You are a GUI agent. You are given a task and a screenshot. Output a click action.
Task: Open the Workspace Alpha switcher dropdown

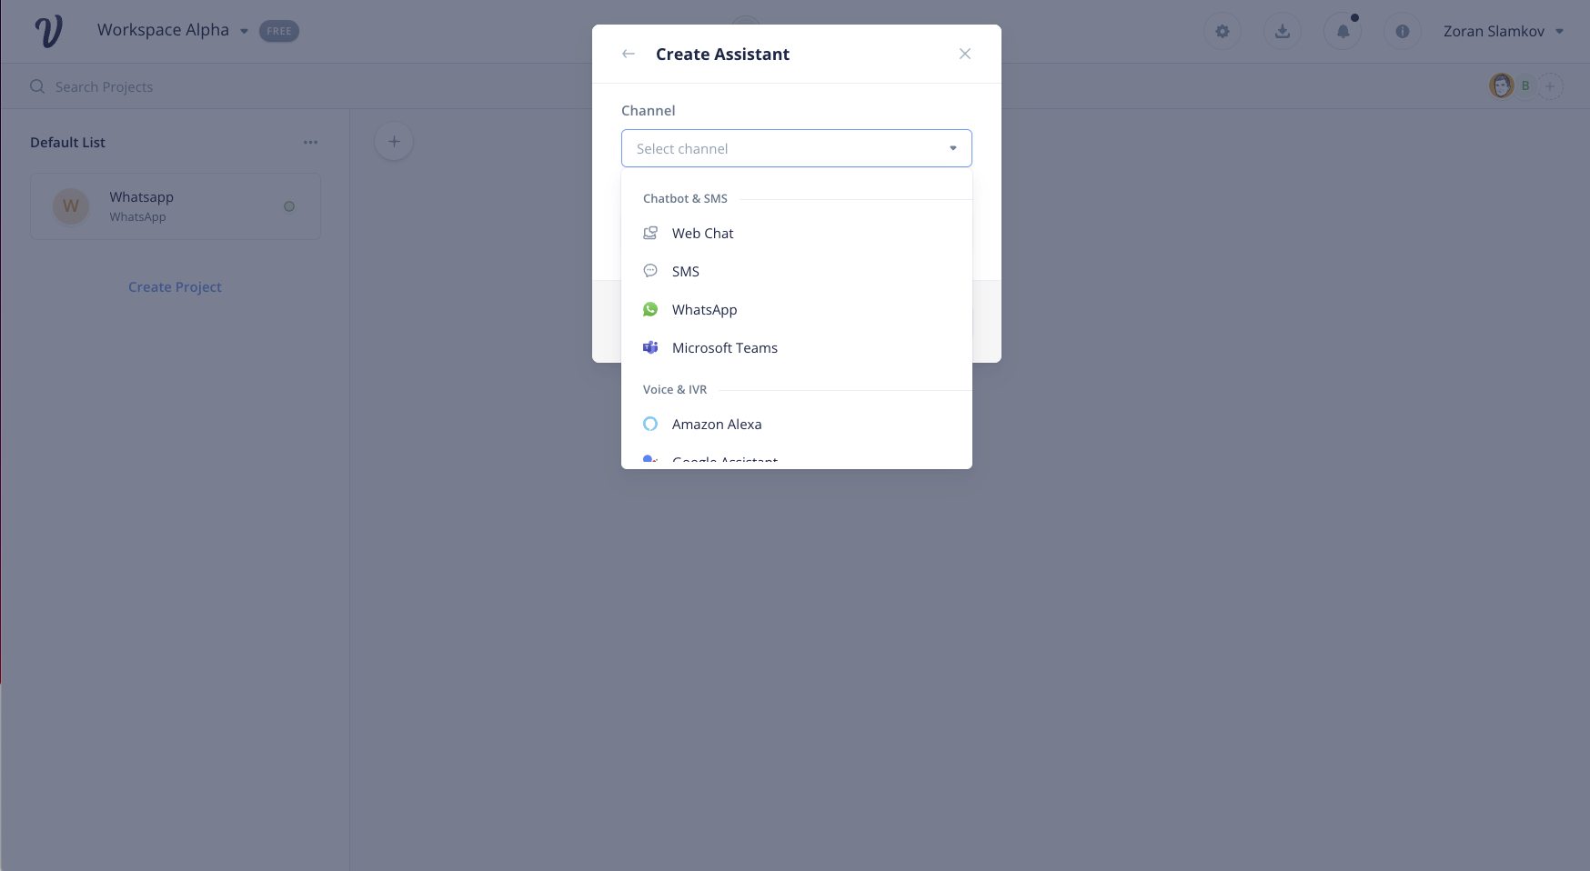click(172, 30)
